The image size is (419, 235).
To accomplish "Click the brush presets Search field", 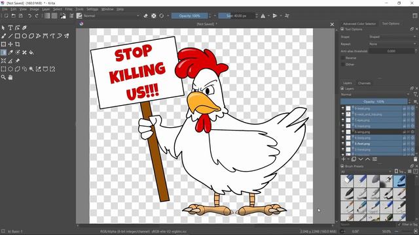I will 368,225.
